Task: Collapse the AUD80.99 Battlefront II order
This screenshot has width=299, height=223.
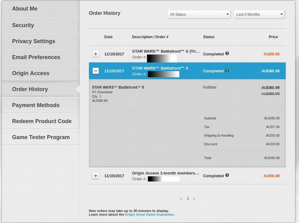Action: 96,71
